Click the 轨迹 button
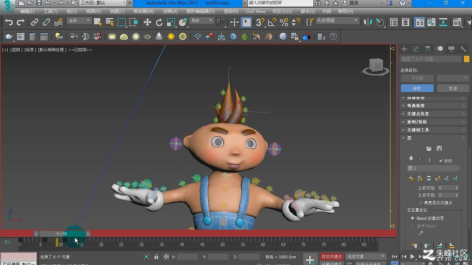The height and width of the screenshot is (265, 472). click(x=453, y=88)
